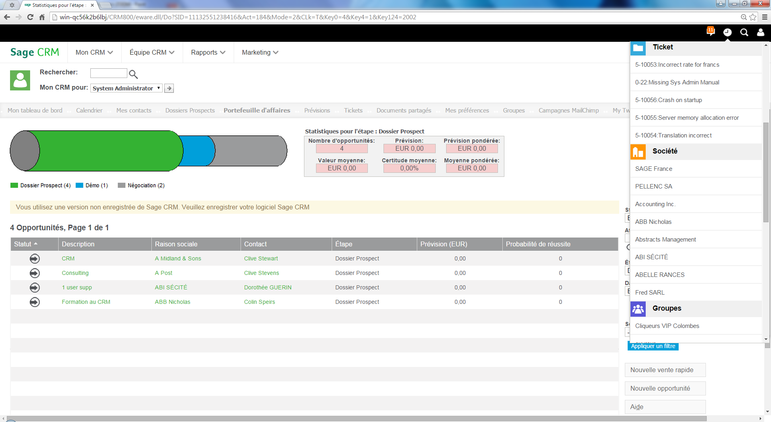
Task: Click the browser back arrow
Action: 7,17
